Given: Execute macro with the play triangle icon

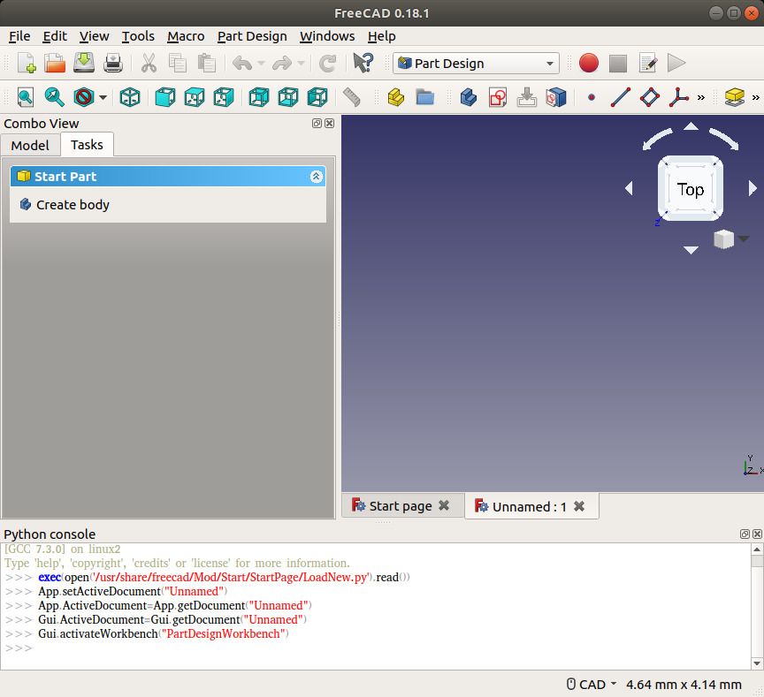Looking at the screenshot, I should tap(676, 64).
